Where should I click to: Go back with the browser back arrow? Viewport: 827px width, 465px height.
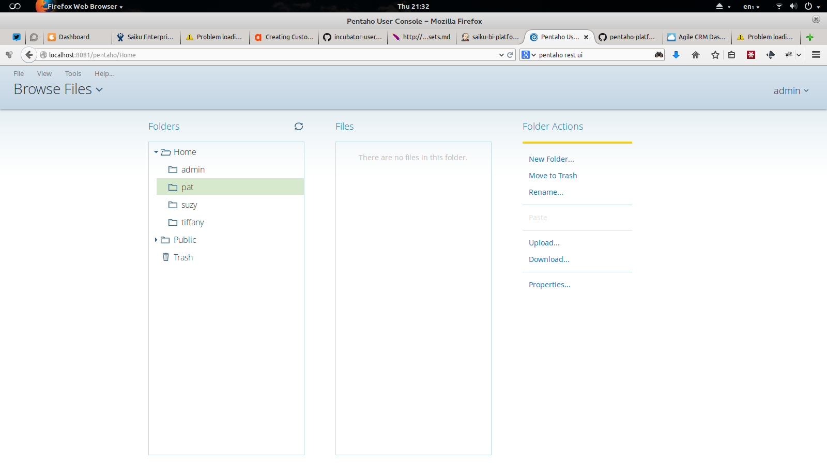tap(29, 55)
